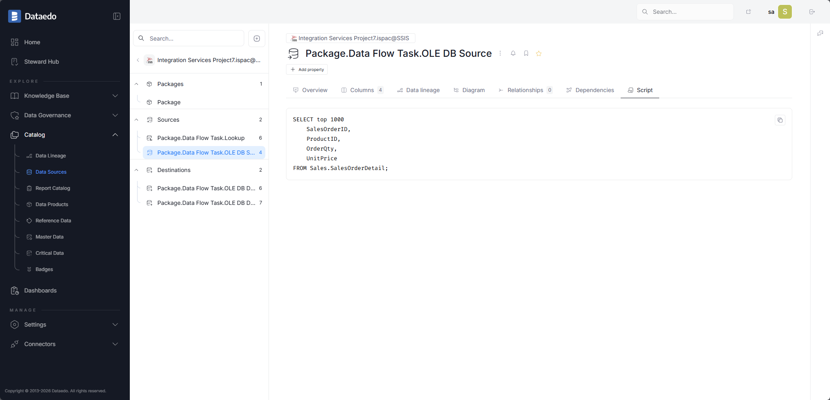Open Data Lineage in the Catalog sidebar
This screenshot has height=400, width=830.
tap(50, 155)
